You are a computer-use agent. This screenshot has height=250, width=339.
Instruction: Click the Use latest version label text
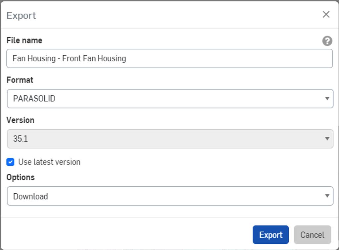coord(50,162)
